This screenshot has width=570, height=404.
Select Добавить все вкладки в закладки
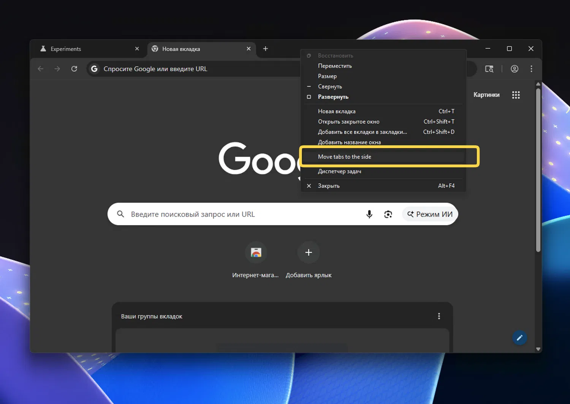coord(383,132)
